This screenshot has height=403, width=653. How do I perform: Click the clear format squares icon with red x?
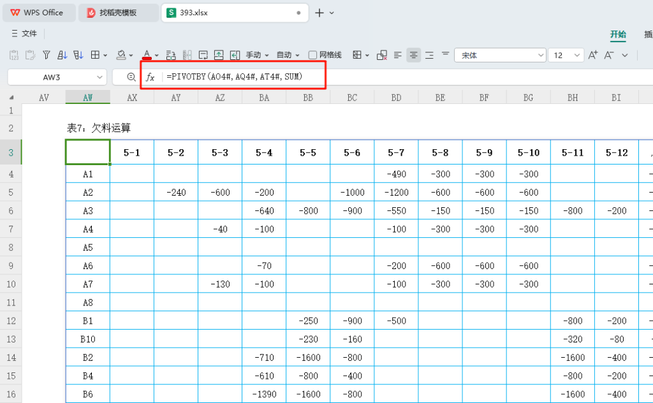382,55
